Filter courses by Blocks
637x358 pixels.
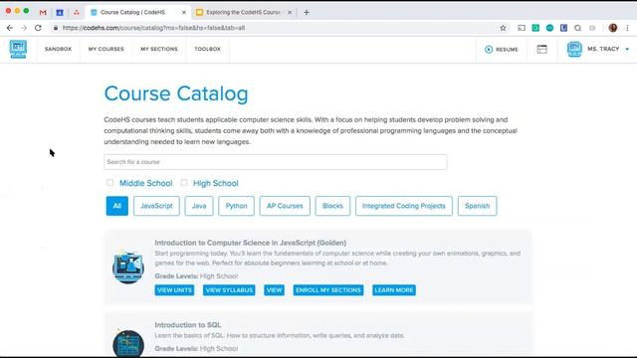(x=332, y=206)
